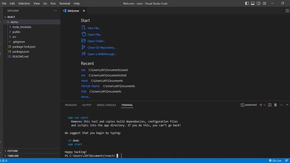Open recent folder trial

click(83, 91)
